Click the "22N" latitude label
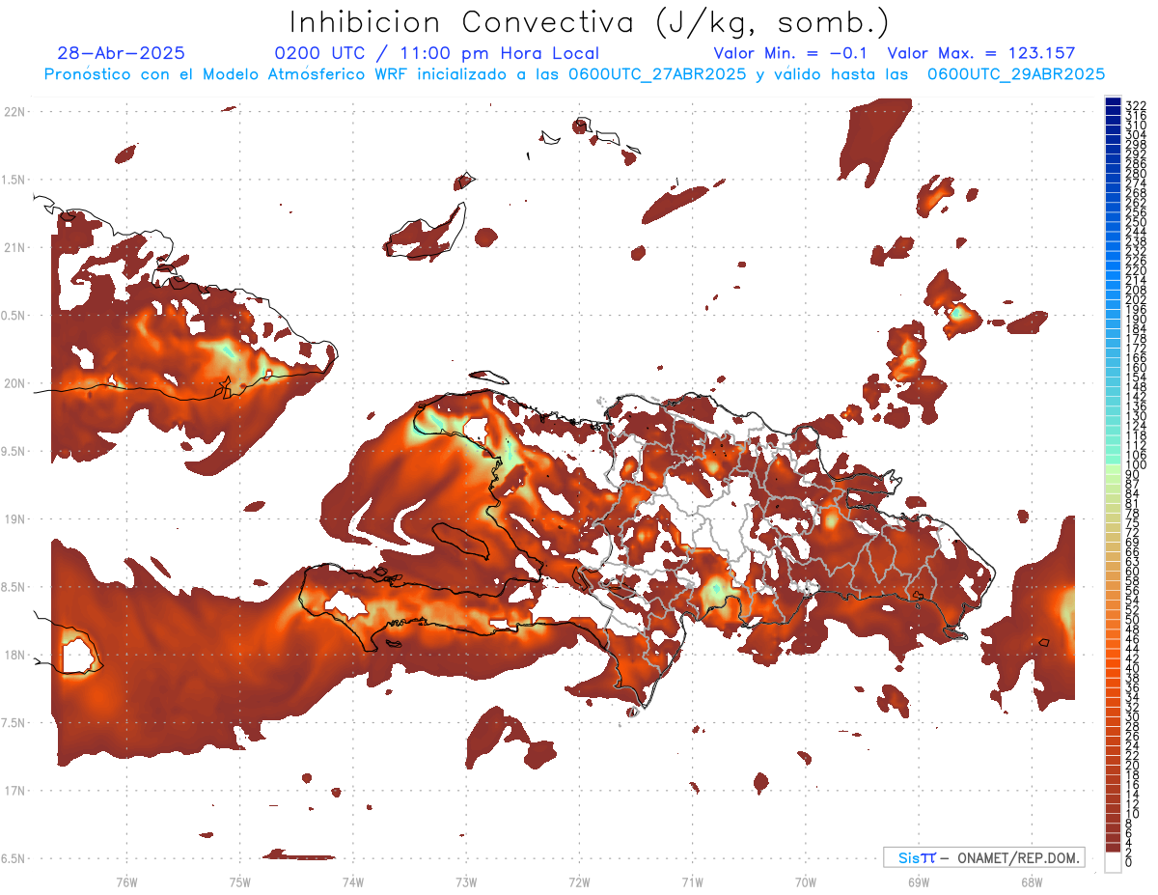Image resolution: width=1158 pixels, height=895 pixels. (14, 112)
